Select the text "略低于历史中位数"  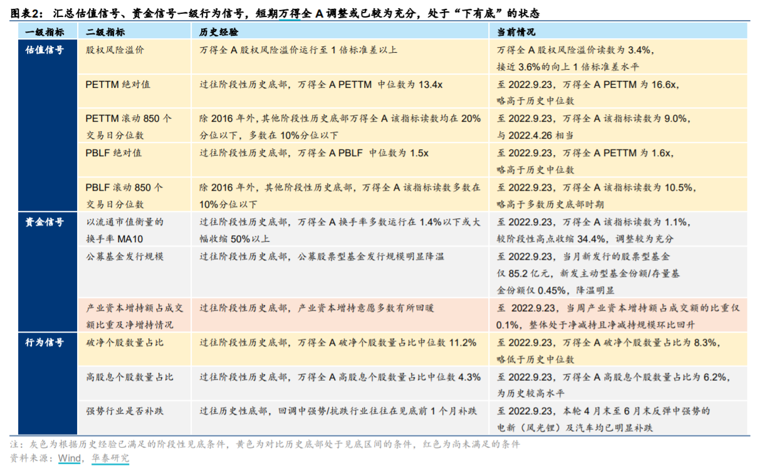(536, 359)
